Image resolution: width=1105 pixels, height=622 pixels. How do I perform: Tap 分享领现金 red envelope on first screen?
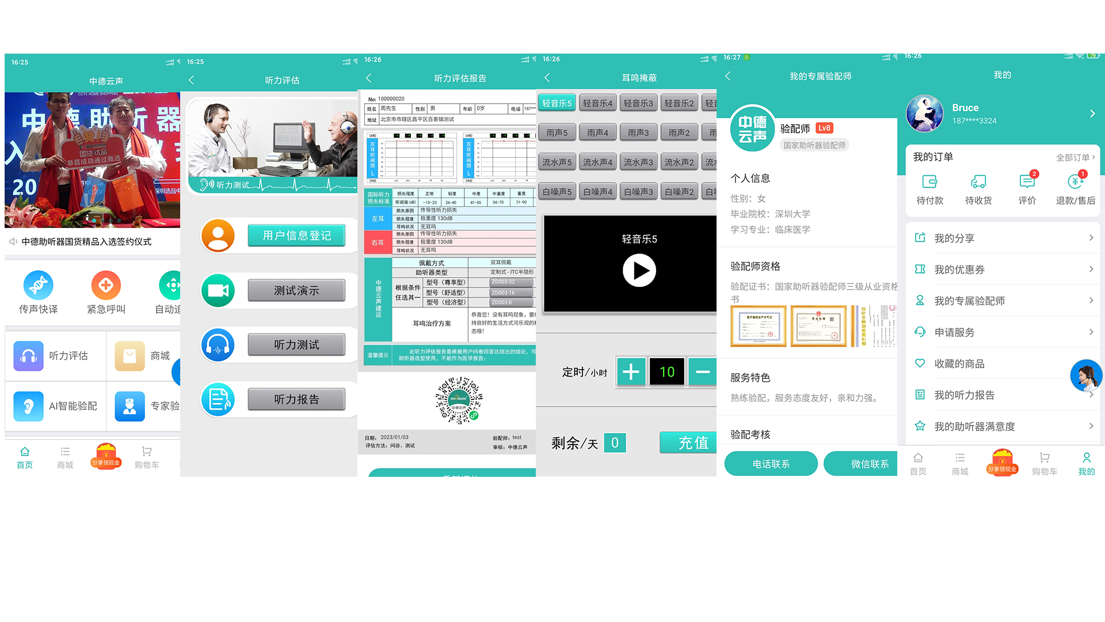106,456
